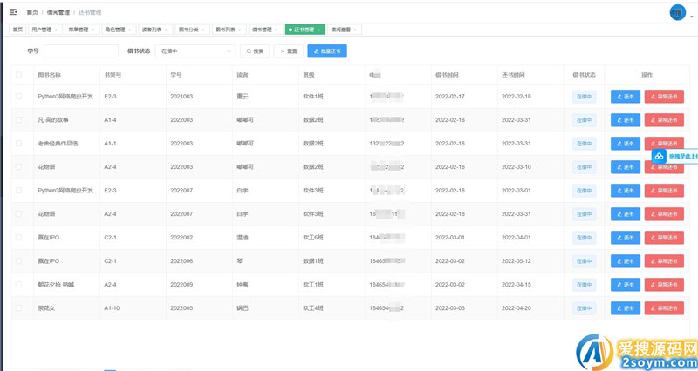
Task: Select all rows with header checkbox
Action: [x=19, y=75]
